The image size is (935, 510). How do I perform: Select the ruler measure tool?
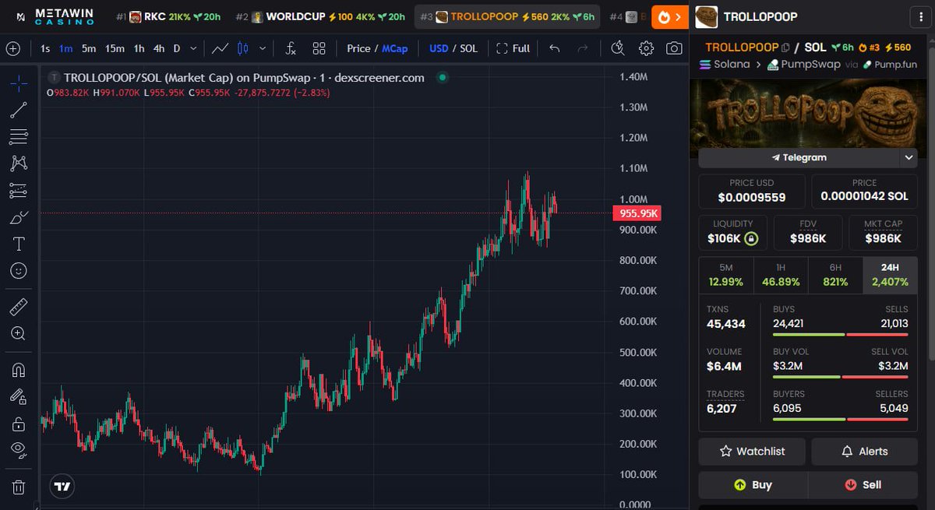[19, 306]
